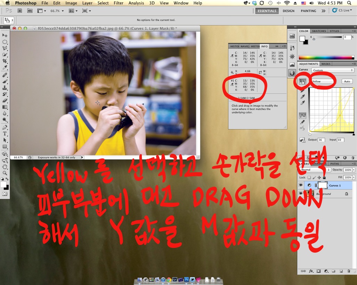Open the Filter menu
Viewport: 357px width, 285px height.
pyautogui.click(x=119, y=3)
